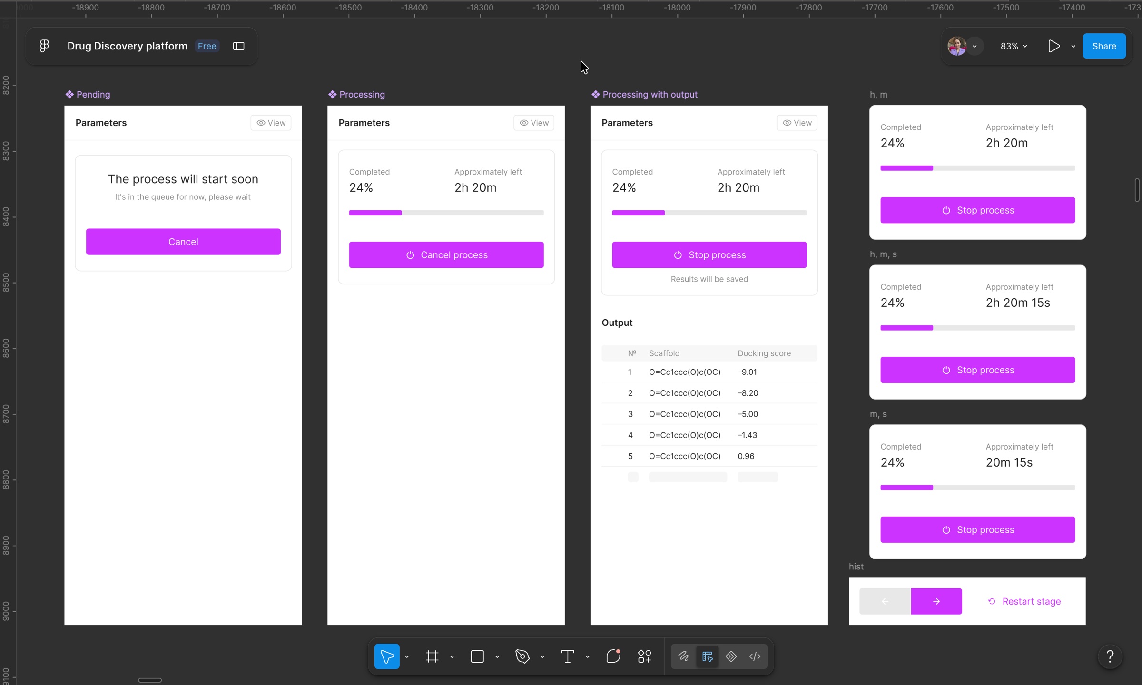This screenshot has height=685, width=1142.
Task: Click the '20m 15s' time value
Action: point(1009,462)
